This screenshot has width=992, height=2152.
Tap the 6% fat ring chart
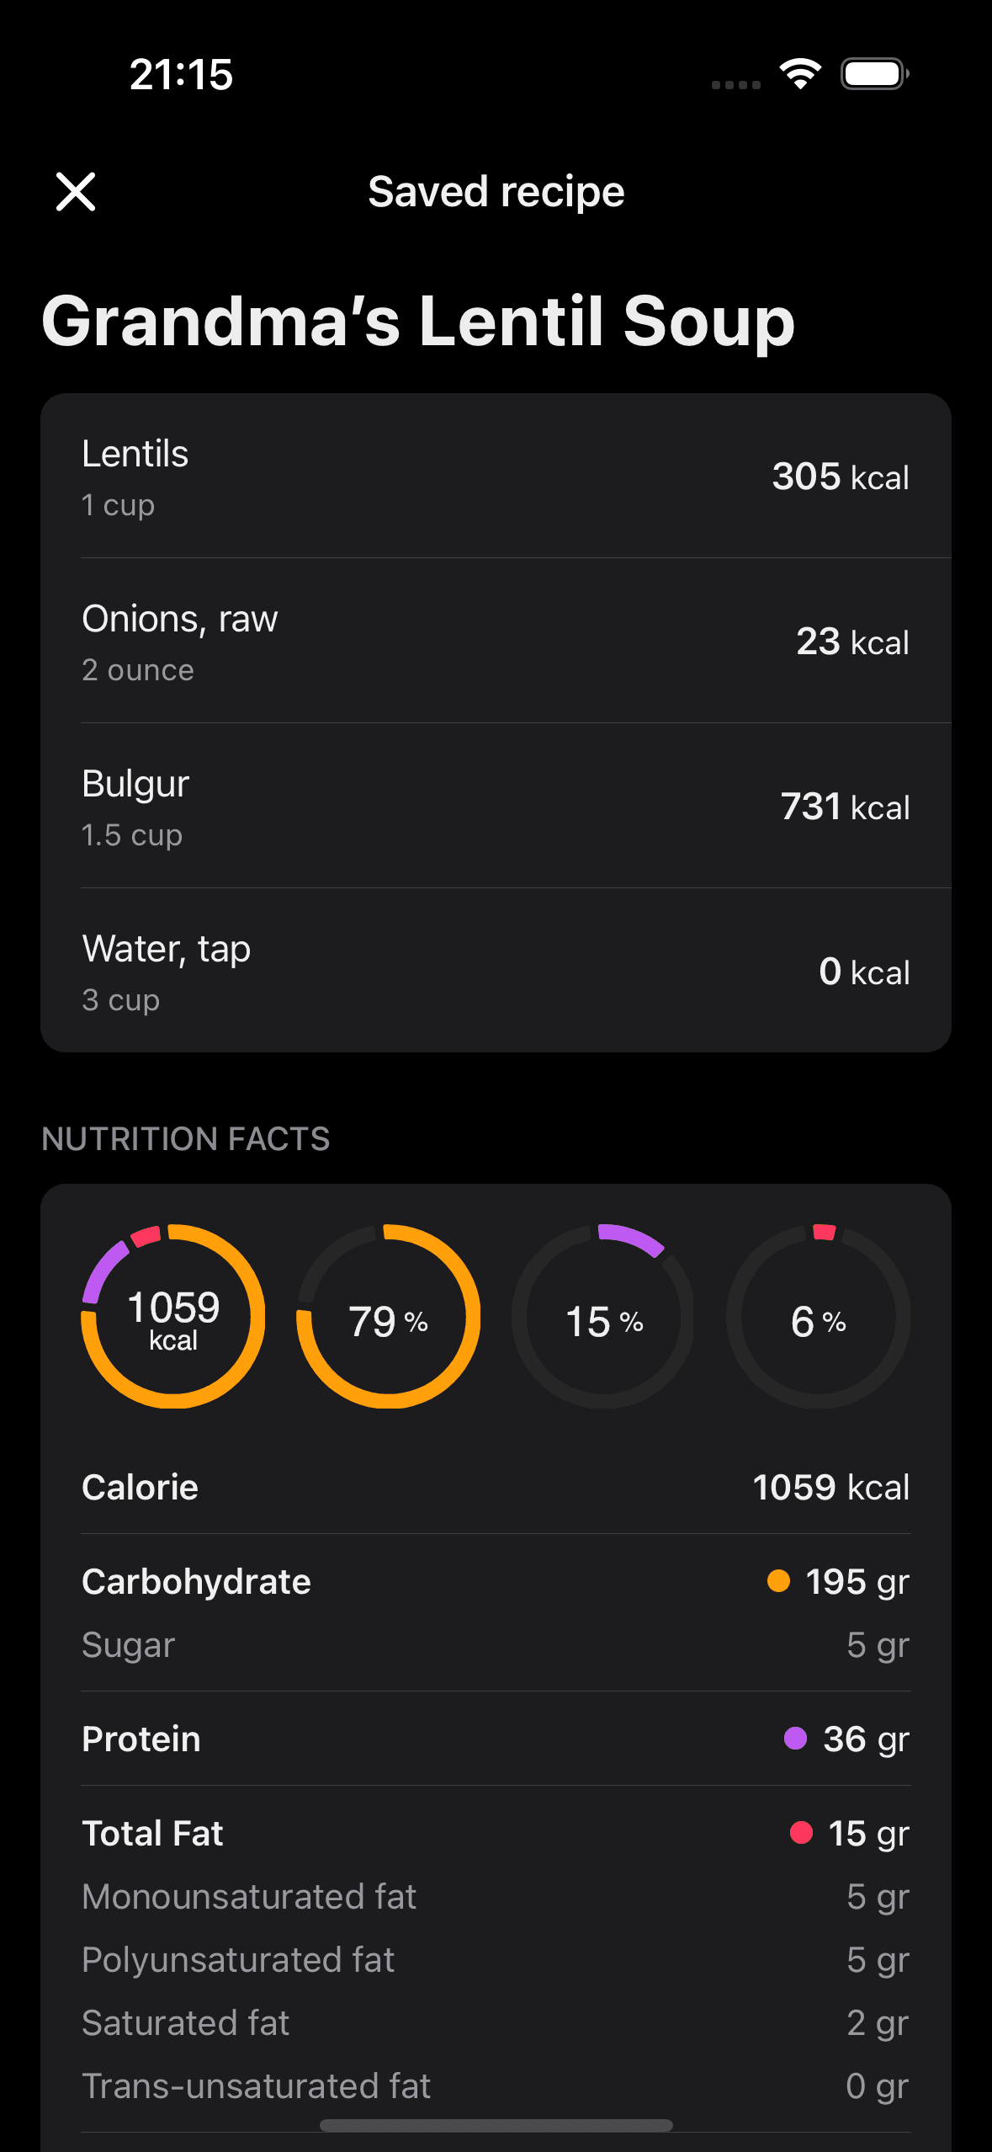tap(819, 1316)
